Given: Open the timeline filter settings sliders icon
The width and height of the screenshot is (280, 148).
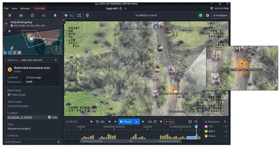Looking at the screenshot, I should tap(190, 122).
